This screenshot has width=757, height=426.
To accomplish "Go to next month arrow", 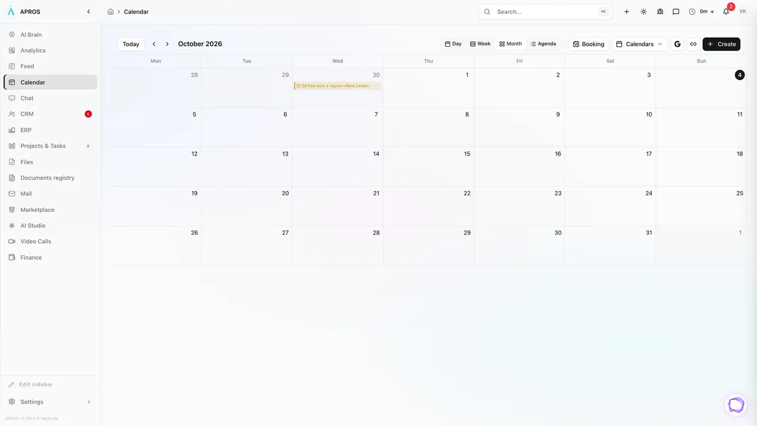I will [167, 44].
